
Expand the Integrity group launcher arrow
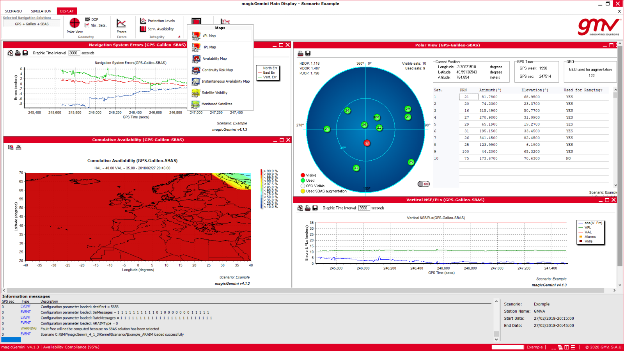click(x=179, y=37)
